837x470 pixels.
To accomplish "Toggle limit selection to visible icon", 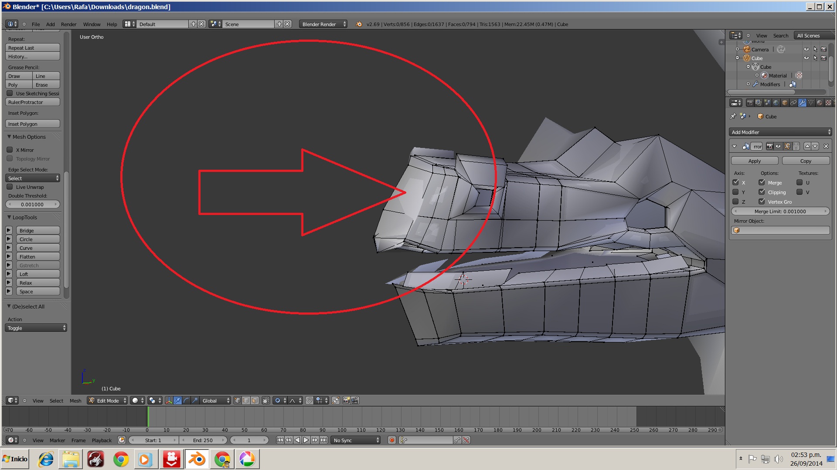I will 266,400.
